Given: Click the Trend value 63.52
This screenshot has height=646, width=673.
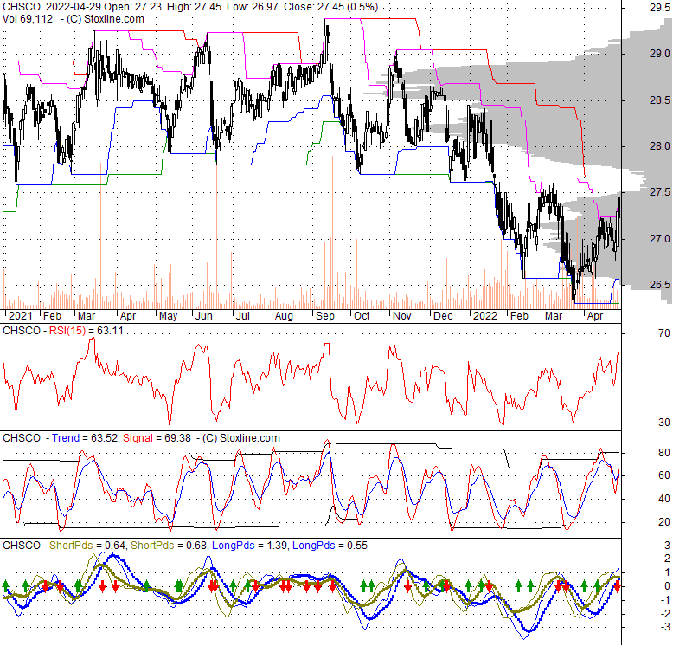Looking at the screenshot, I should 104,438.
